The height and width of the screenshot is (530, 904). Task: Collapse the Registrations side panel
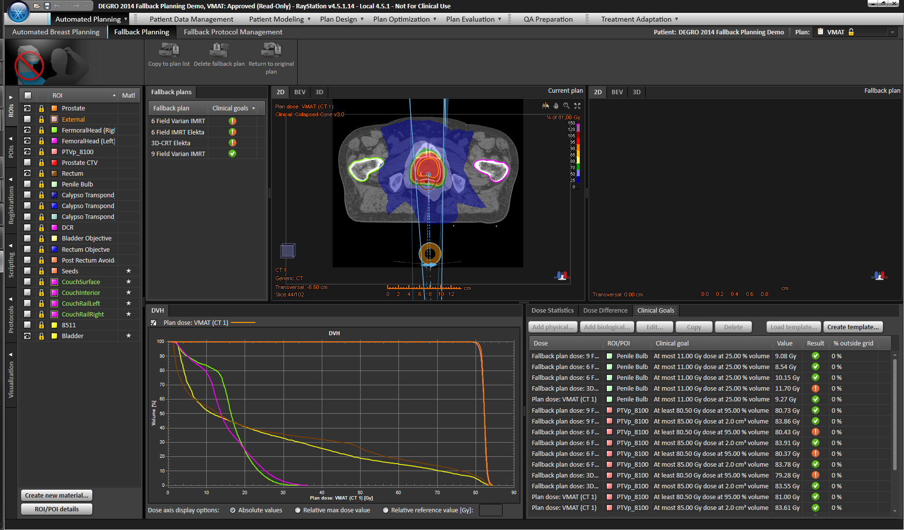(10, 180)
